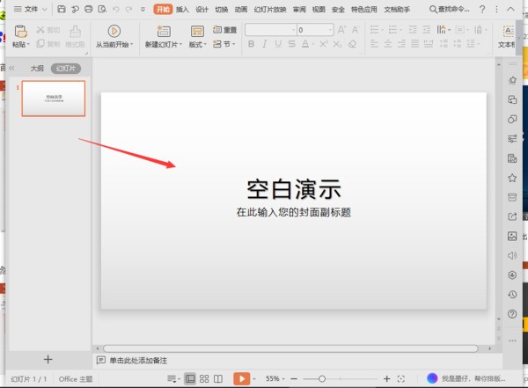Click the help question mark icon in right sidebar

coord(512,315)
